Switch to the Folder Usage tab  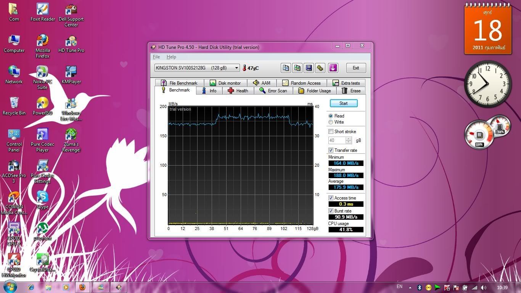[315, 91]
